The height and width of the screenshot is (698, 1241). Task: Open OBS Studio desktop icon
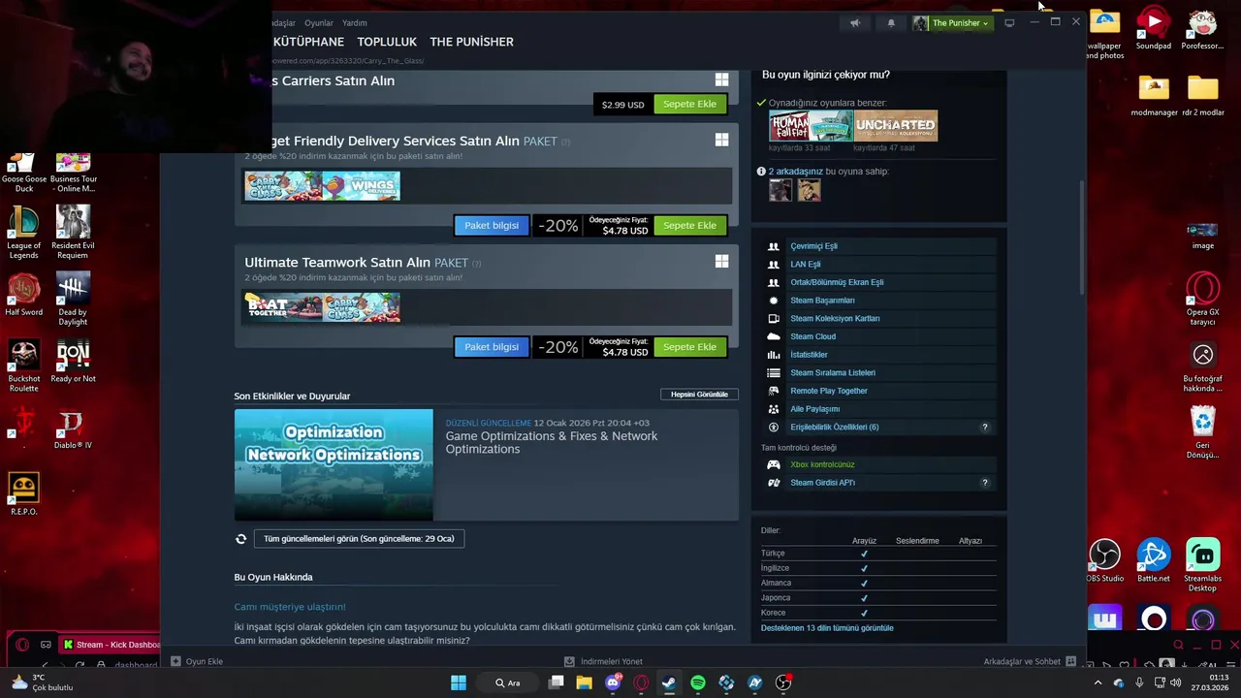point(1105,561)
